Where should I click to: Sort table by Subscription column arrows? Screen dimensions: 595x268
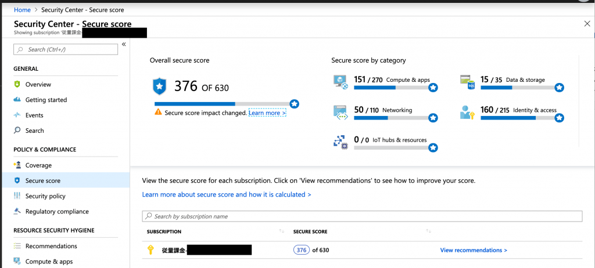point(282,231)
